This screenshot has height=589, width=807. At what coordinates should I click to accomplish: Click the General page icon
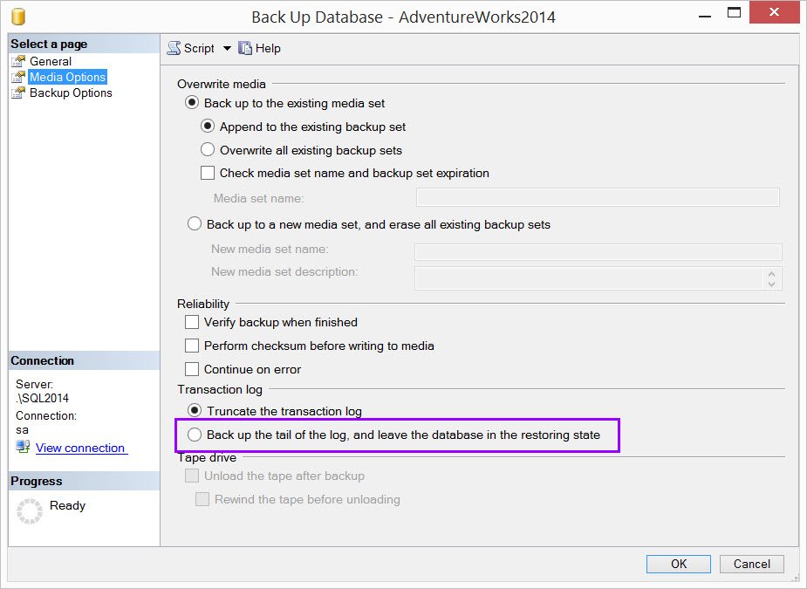pos(18,61)
